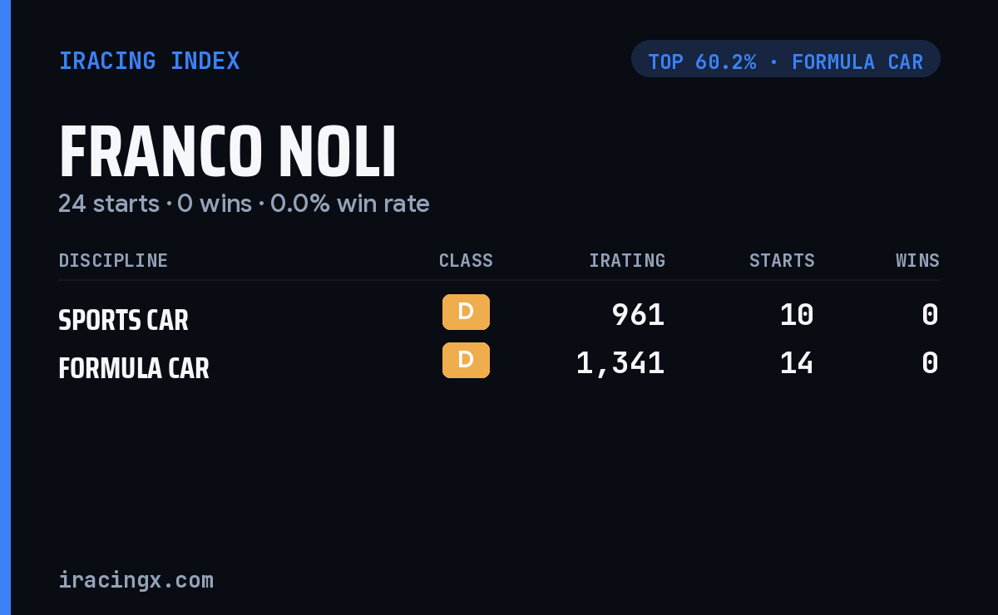
Task: Click the Sports Car class D badge
Action: (x=466, y=312)
